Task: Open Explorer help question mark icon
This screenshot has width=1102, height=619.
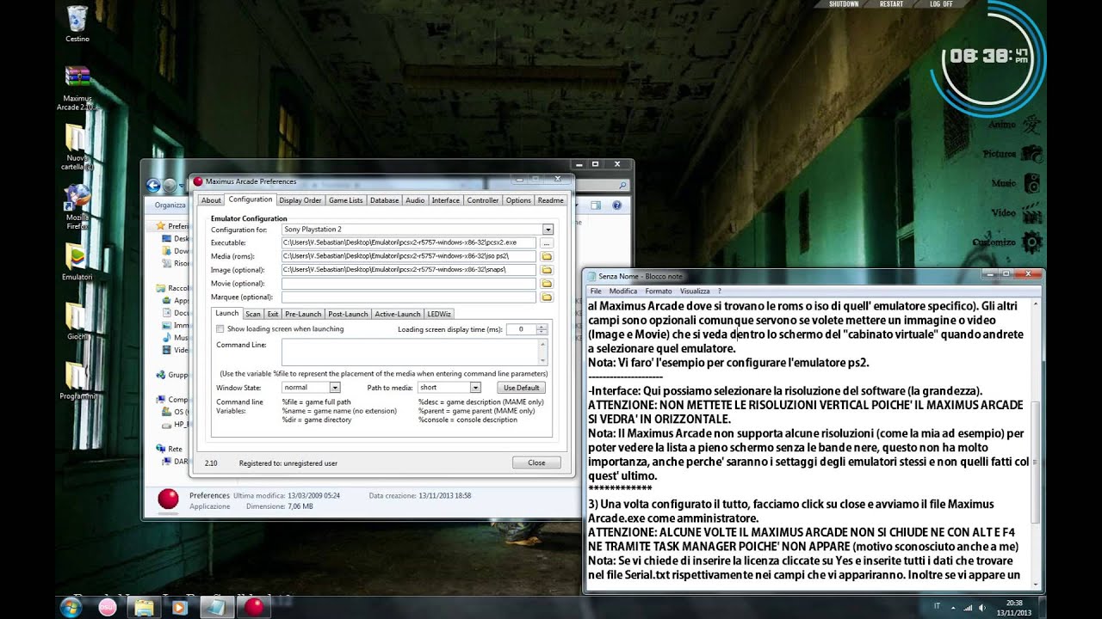Action: [616, 205]
